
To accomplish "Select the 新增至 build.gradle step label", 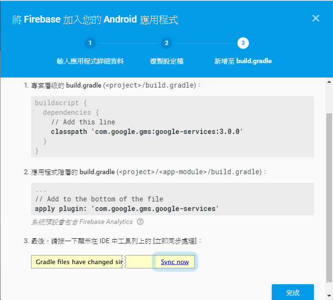I will point(243,61).
